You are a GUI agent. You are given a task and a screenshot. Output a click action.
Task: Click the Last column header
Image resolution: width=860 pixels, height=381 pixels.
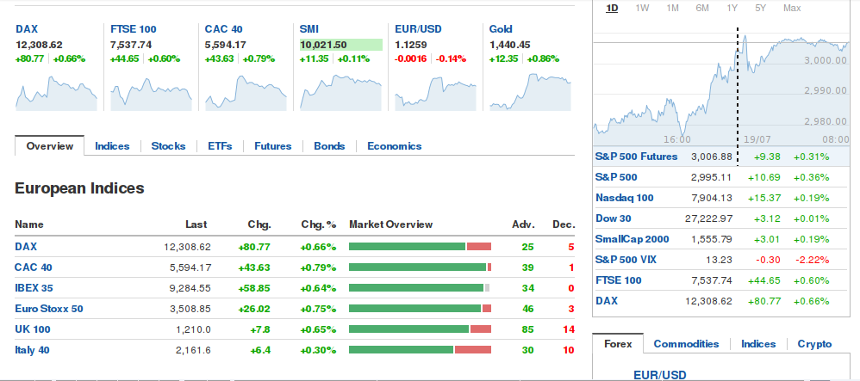(196, 224)
